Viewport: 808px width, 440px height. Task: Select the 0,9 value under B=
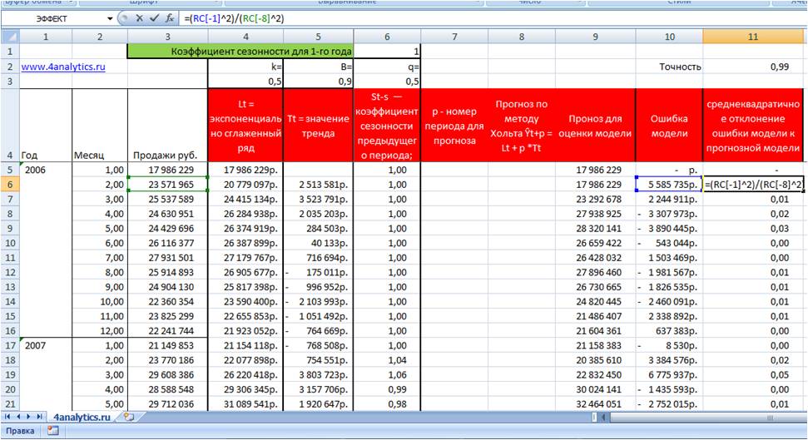pos(319,81)
